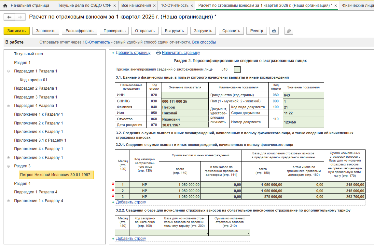Screen dimensions: 374x247
Task: Expand the Подраздел 4 Раздела 1 node
Action: click(x=8, y=106)
